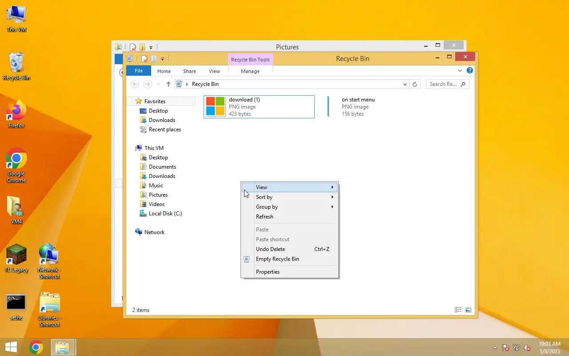The image size is (569, 356).
Task: Choose Empty Recycle Bin from the context menu
Action: coord(289,259)
